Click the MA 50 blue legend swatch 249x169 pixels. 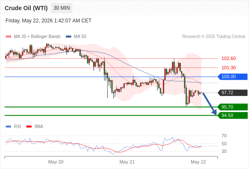68,37
